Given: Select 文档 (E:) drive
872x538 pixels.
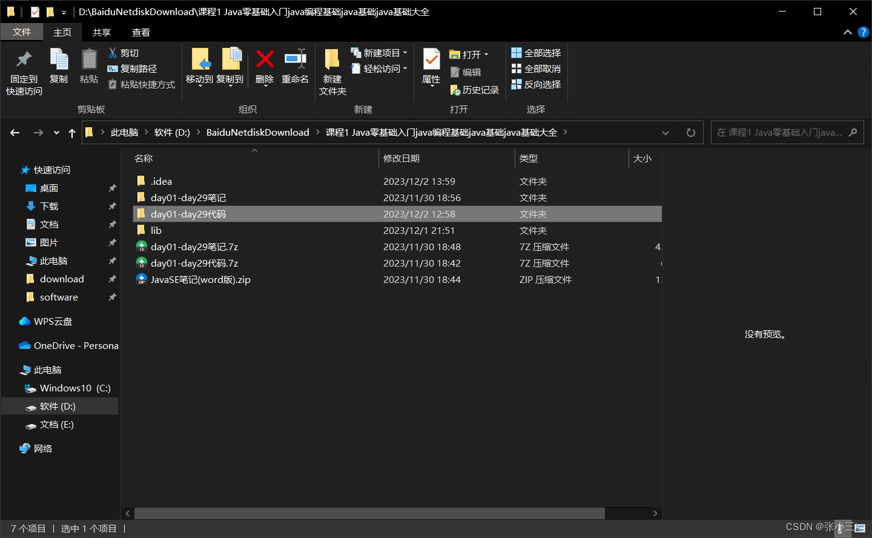Looking at the screenshot, I should pos(56,425).
